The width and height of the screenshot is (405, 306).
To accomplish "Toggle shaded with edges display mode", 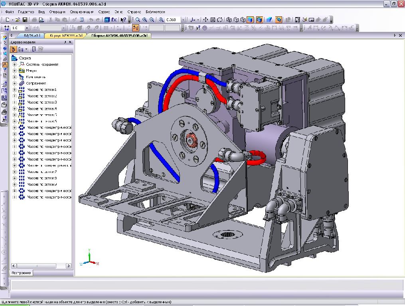I will point(259,20).
